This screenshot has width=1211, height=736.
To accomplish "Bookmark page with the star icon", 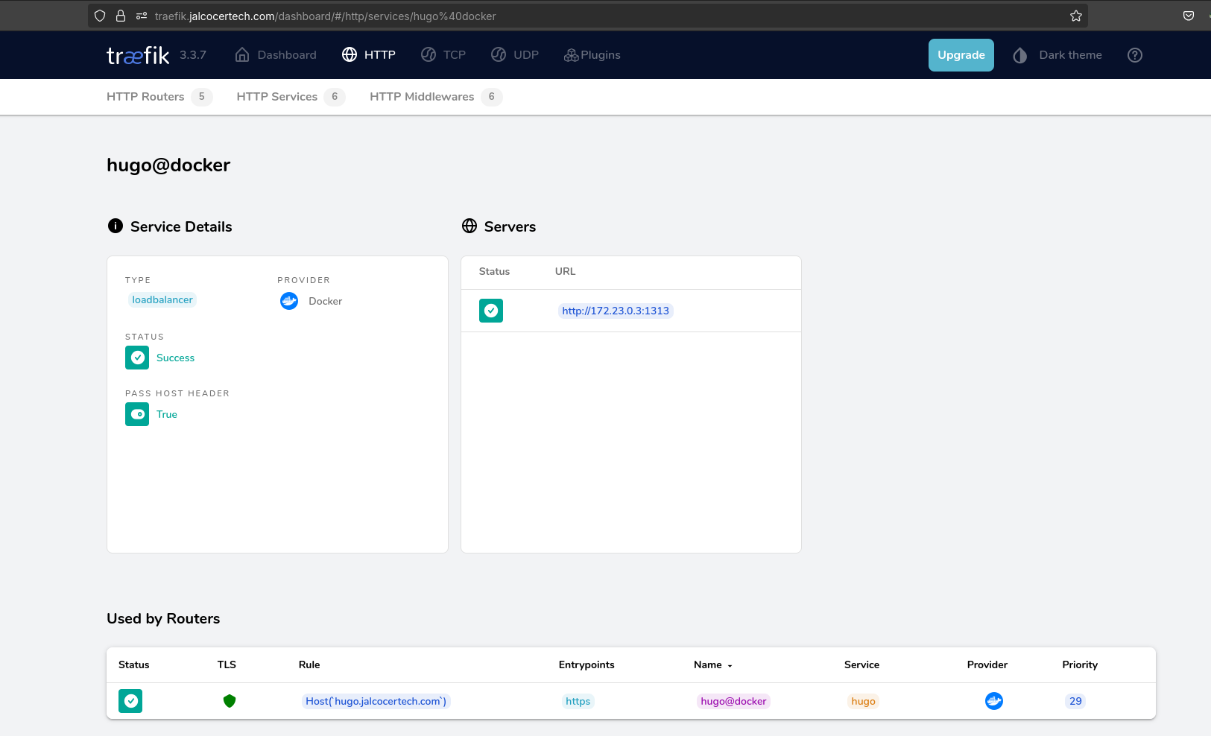I will (1076, 16).
